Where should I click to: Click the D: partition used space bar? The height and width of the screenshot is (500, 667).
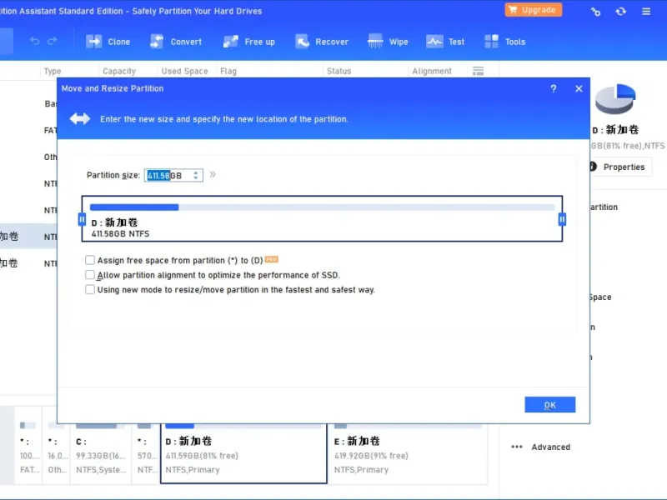134,207
